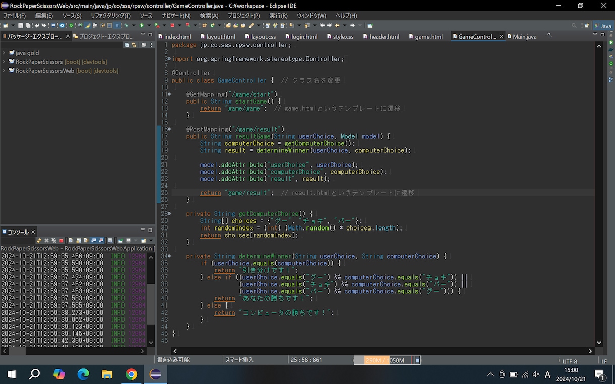Image resolution: width=615 pixels, height=384 pixels.
Task: Click the Collapse All icon in Package Explorer
Action: (127, 45)
